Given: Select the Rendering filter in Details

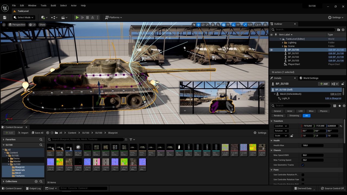Looking at the screenshot, I should 278,116.
